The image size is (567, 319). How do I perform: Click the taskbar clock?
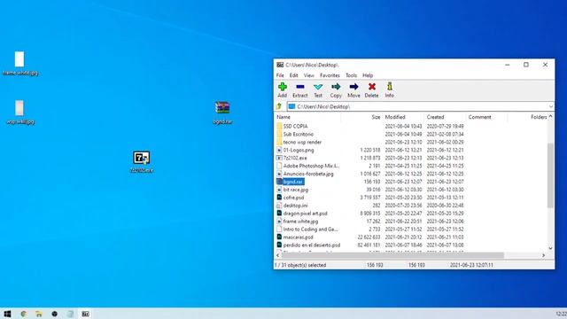[x=561, y=314]
